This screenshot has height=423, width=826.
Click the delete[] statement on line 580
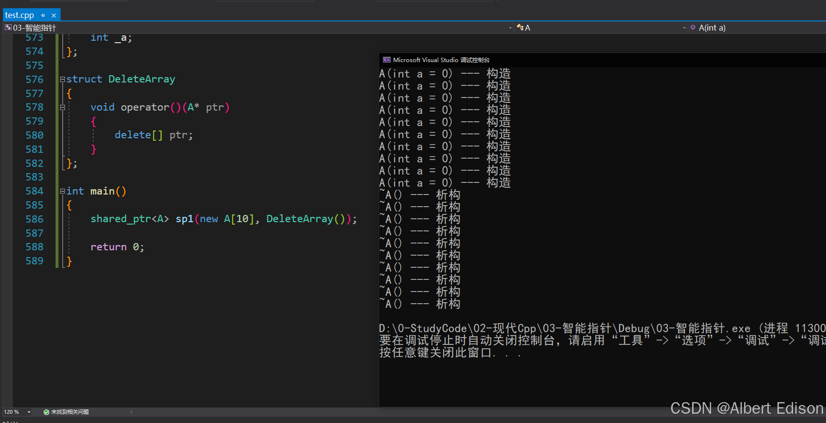click(154, 135)
